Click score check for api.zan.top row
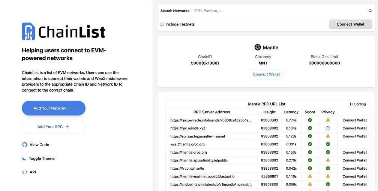 click(310, 136)
